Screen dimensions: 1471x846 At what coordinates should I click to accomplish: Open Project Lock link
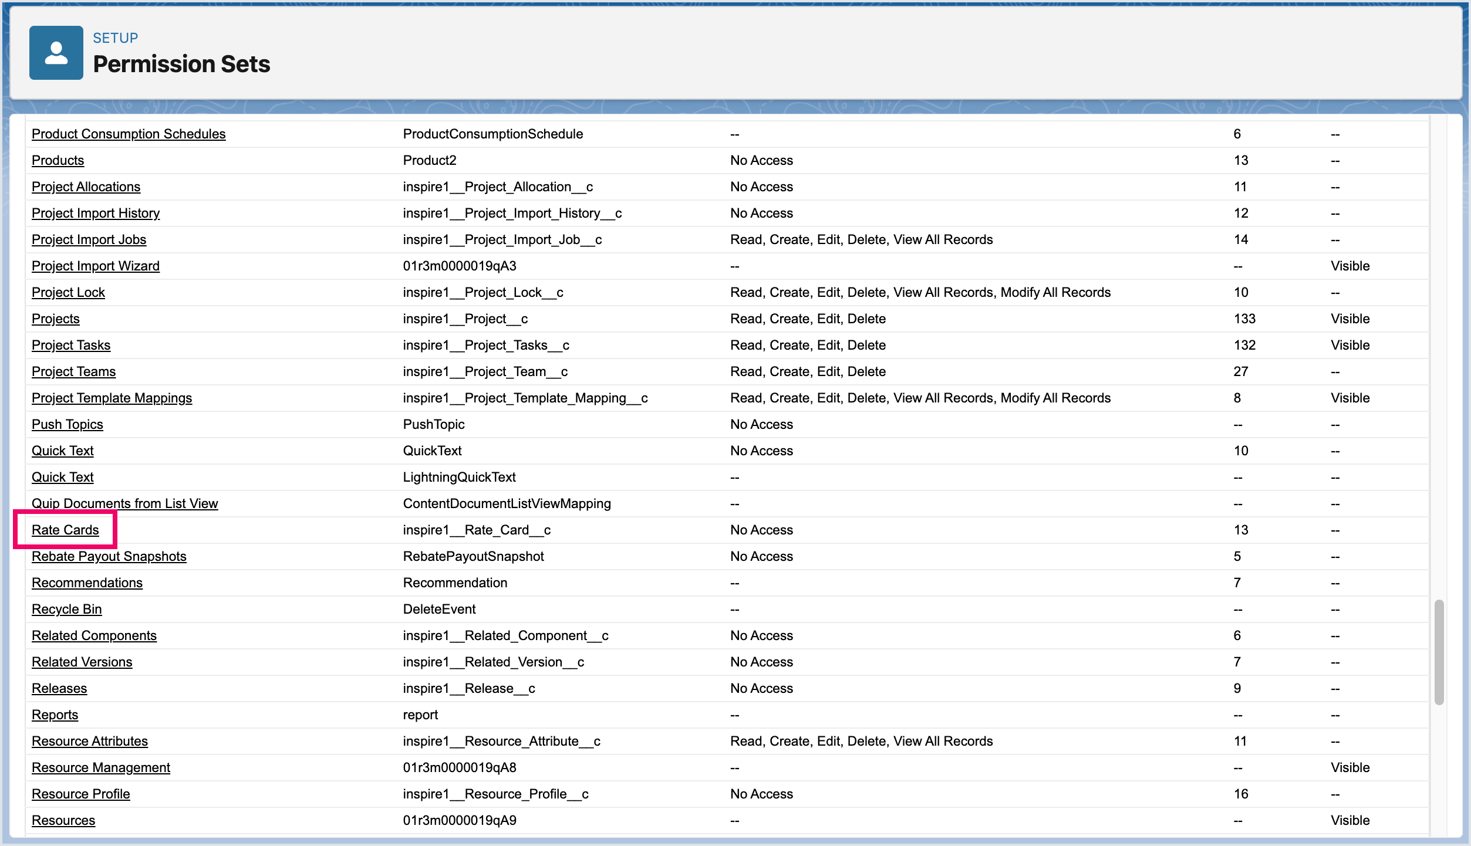[x=68, y=292]
